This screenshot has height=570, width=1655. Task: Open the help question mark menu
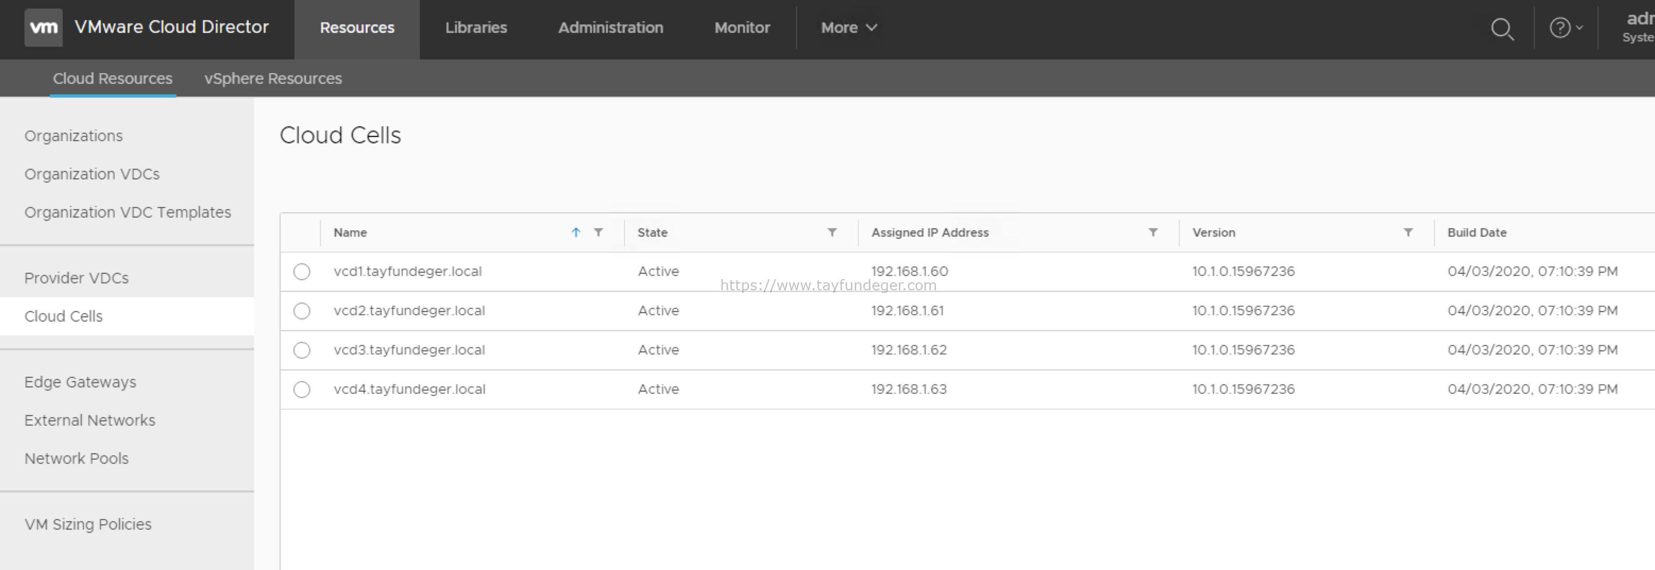point(1566,28)
